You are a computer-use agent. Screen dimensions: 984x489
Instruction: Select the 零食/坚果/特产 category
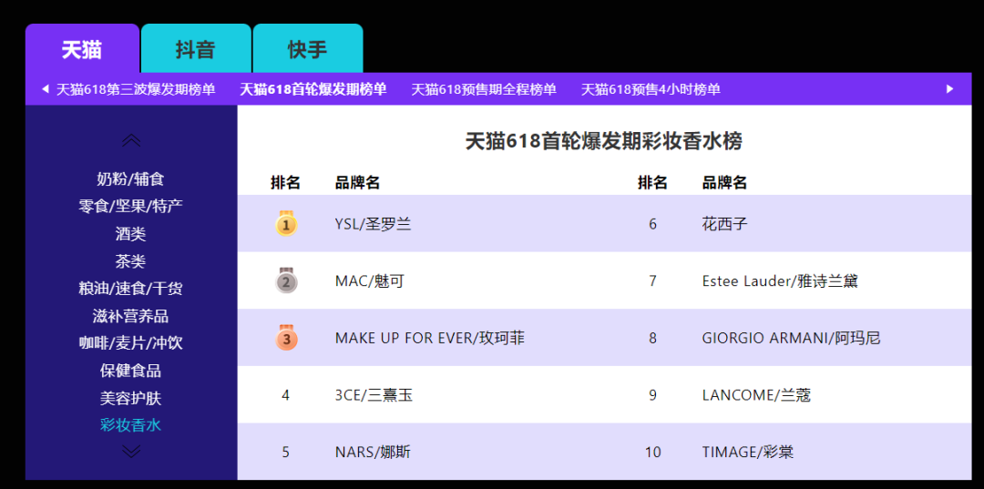click(130, 207)
